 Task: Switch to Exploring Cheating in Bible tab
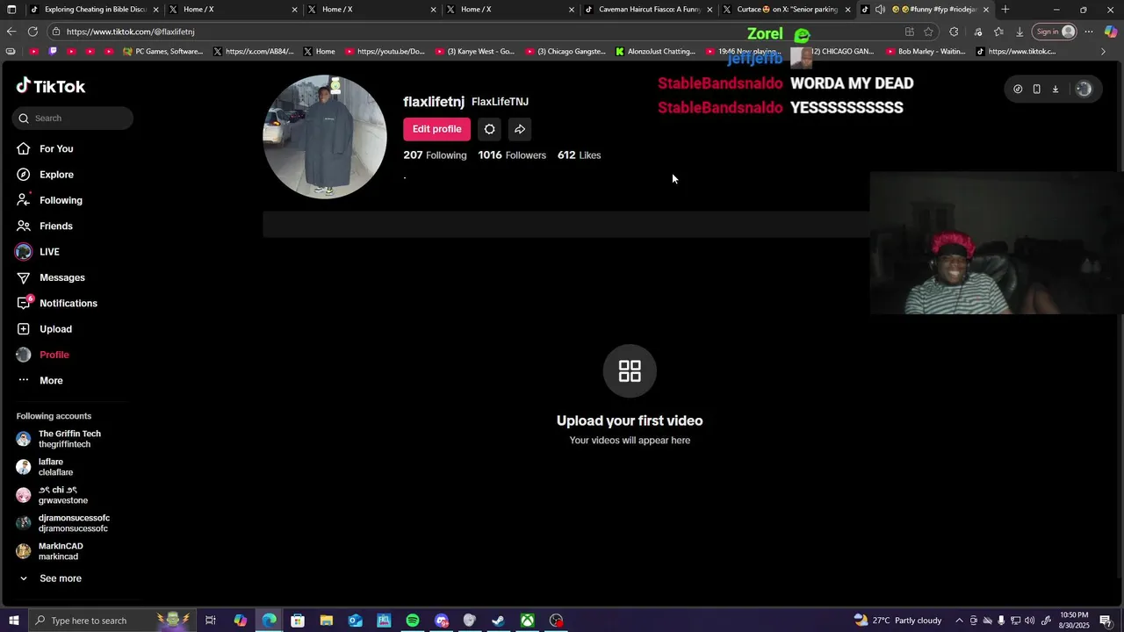(93, 10)
